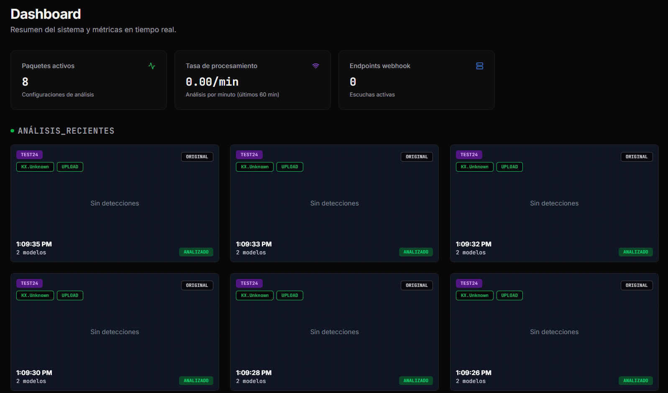Viewport: 668px width, 393px height.
Task: Click the UPLOAD tag on the 1:09:30 PM card
Action: 70,295
